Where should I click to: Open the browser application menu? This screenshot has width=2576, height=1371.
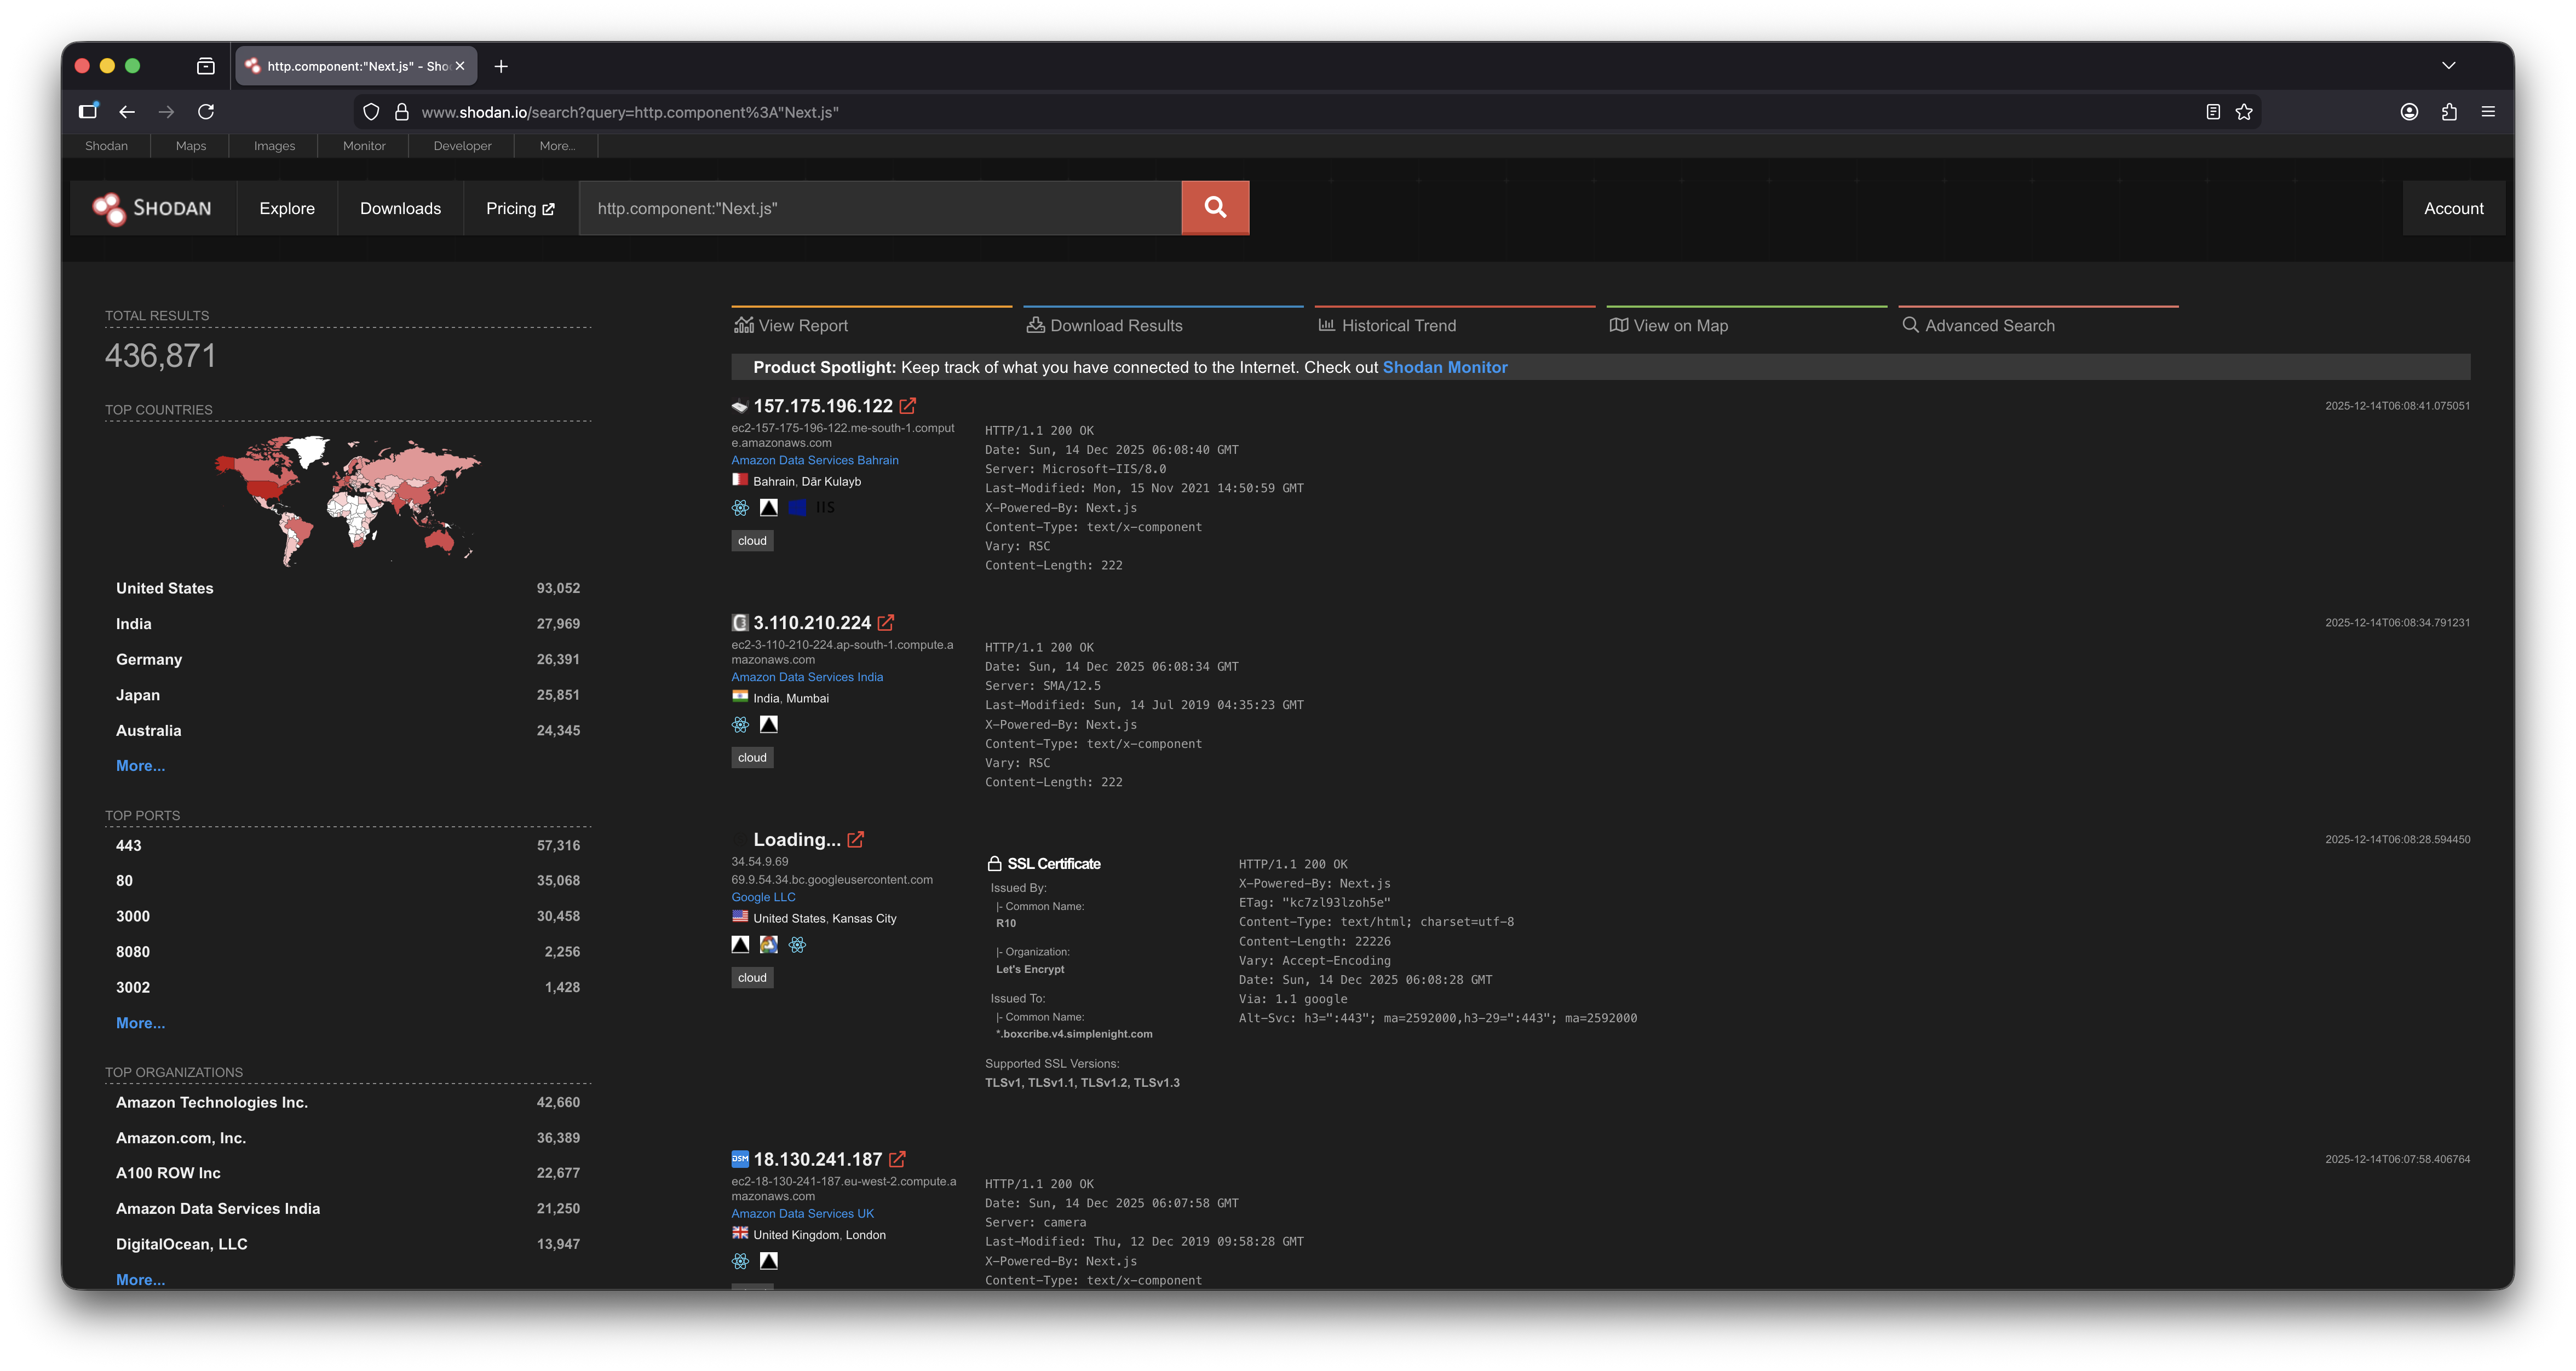(x=2489, y=112)
